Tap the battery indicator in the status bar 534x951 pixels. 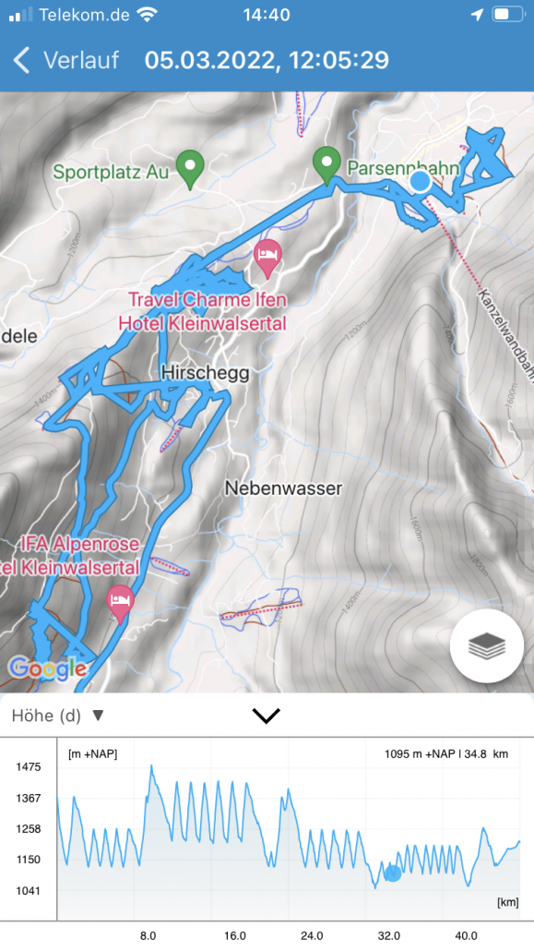508,15
